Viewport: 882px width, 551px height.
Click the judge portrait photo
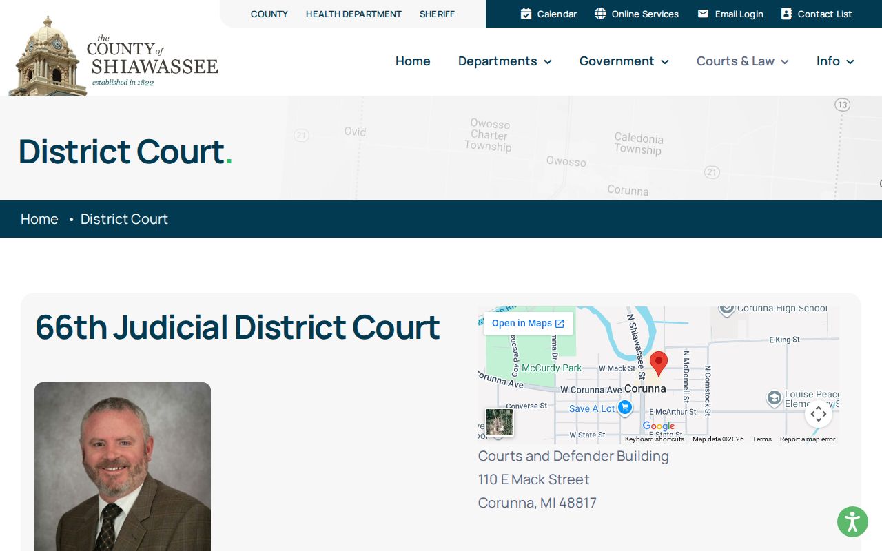click(123, 466)
